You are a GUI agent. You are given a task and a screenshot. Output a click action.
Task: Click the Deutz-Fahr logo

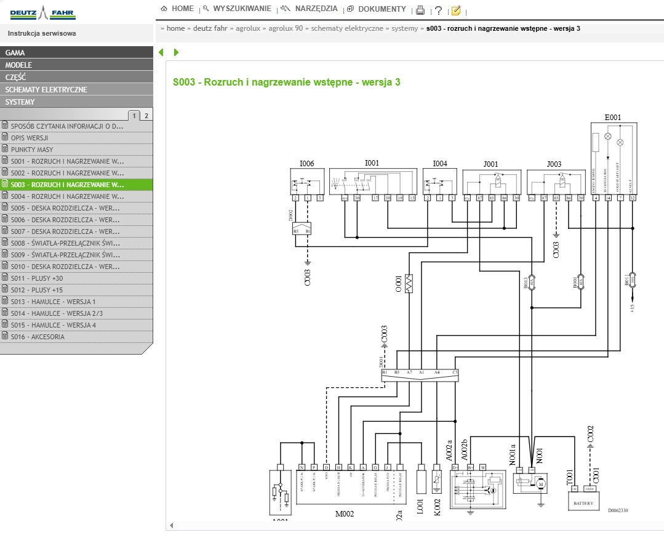43,13
